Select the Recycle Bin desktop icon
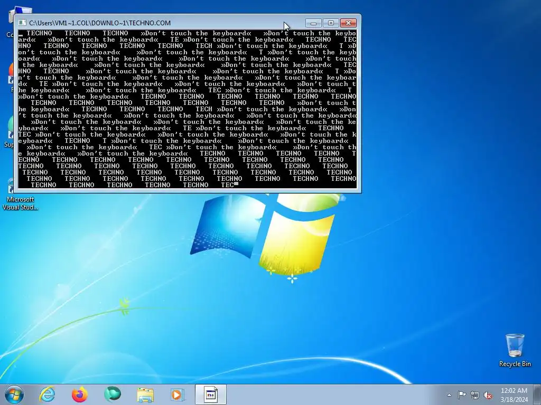This screenshot has height=405, width=541. [x=515, y=350]
